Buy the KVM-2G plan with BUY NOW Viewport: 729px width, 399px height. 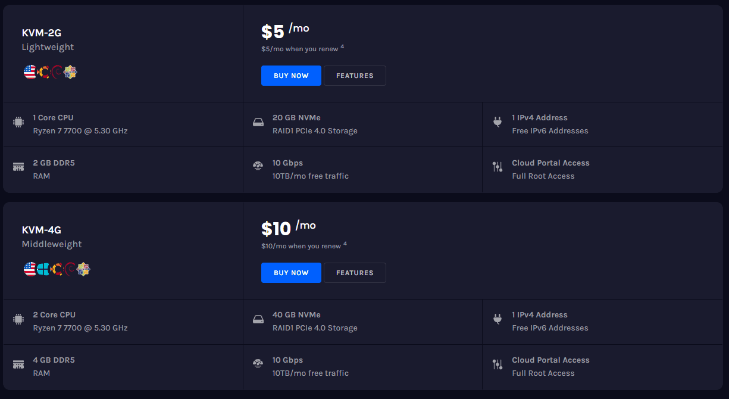(291, 76)
